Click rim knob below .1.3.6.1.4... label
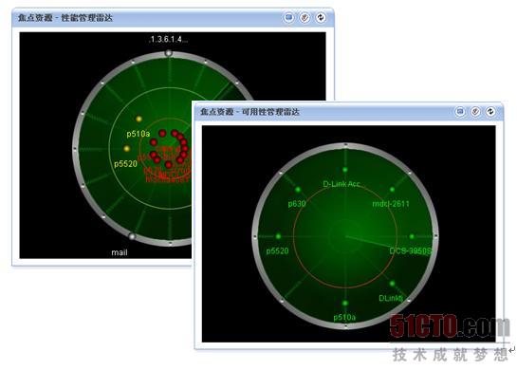The width and height of the screenshot is (517, 370). pos(169,53)
